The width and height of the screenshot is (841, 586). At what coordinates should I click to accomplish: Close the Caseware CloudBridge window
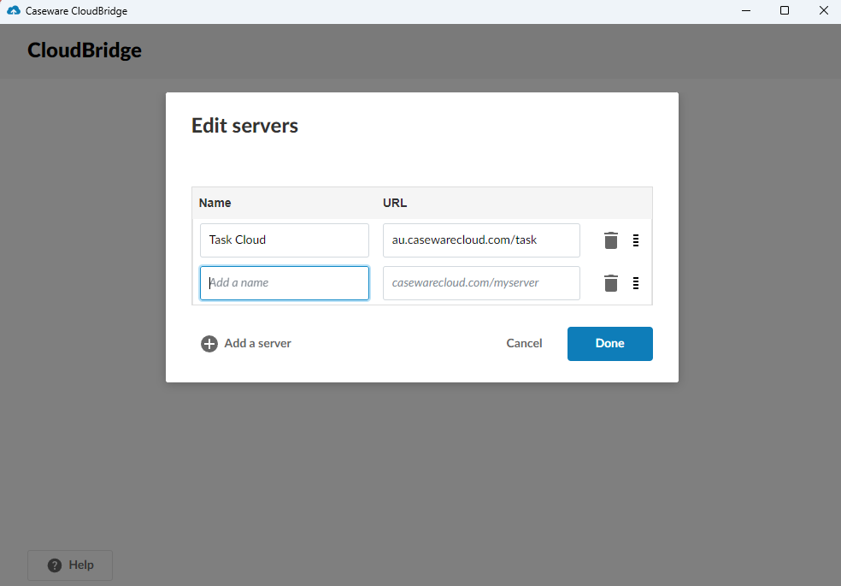pyautogui.click(x=823, y=11)
